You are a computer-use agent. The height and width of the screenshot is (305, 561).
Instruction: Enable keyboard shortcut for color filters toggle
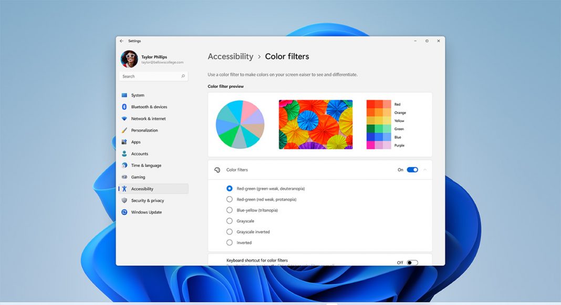point(412,262)
